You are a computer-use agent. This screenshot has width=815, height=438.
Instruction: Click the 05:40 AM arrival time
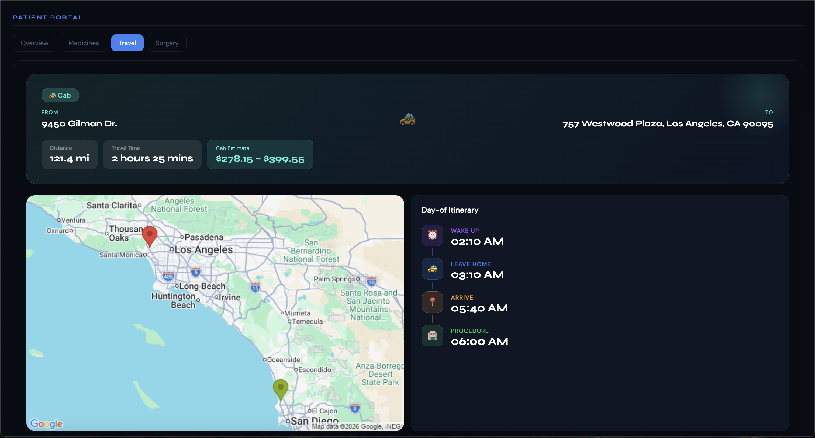coord(479,308)
